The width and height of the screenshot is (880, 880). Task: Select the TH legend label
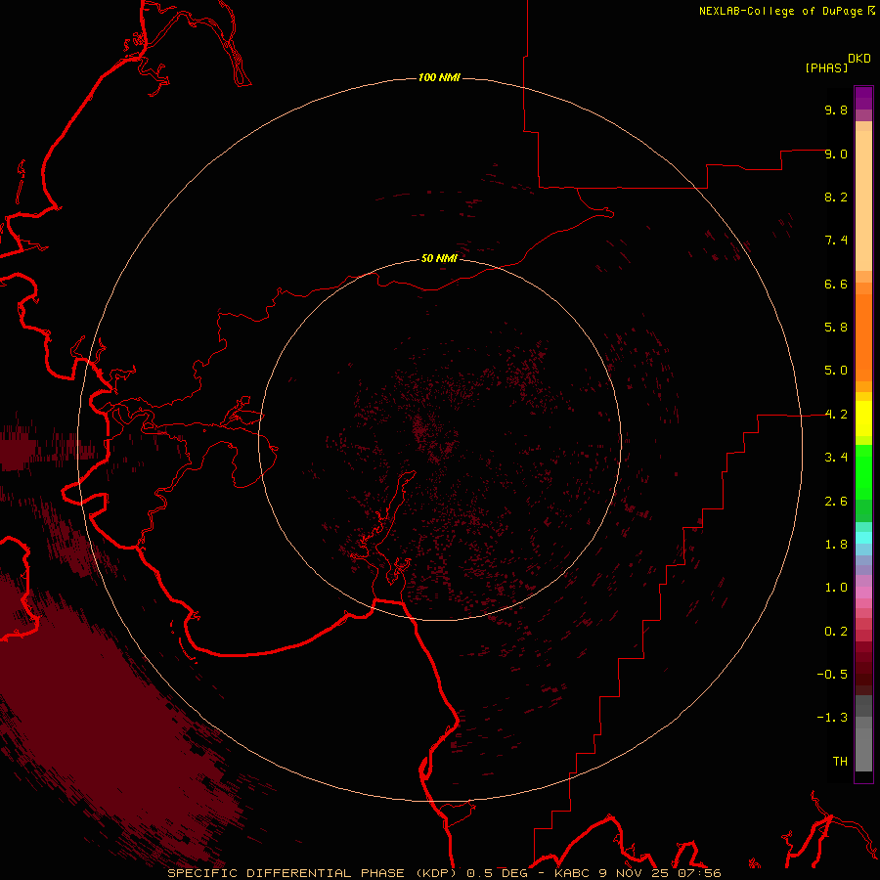pos(840,762)
